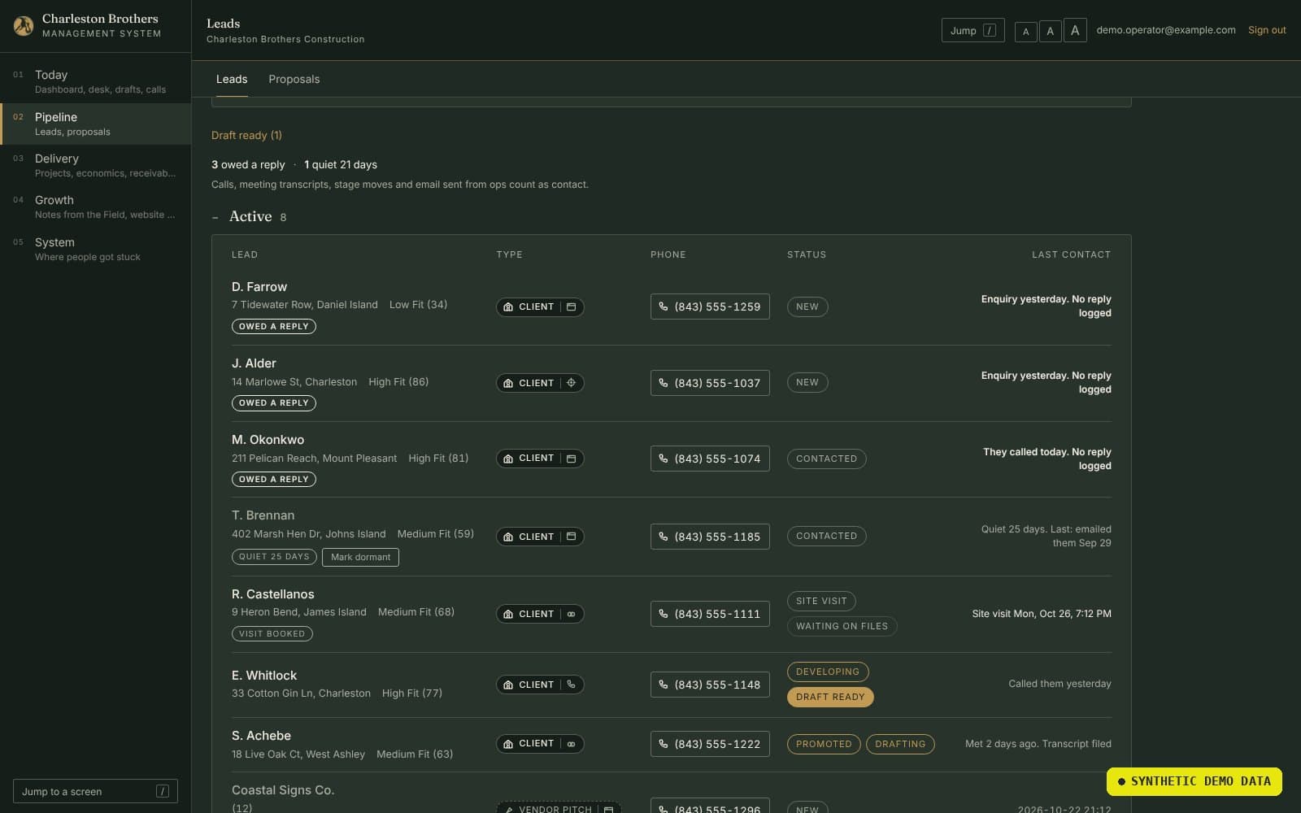Image resolution: width=1301 pixels, height=813 pixels.
Task: Set the medium text size A
Action: pyautogui.click(x=1050, y=31)
